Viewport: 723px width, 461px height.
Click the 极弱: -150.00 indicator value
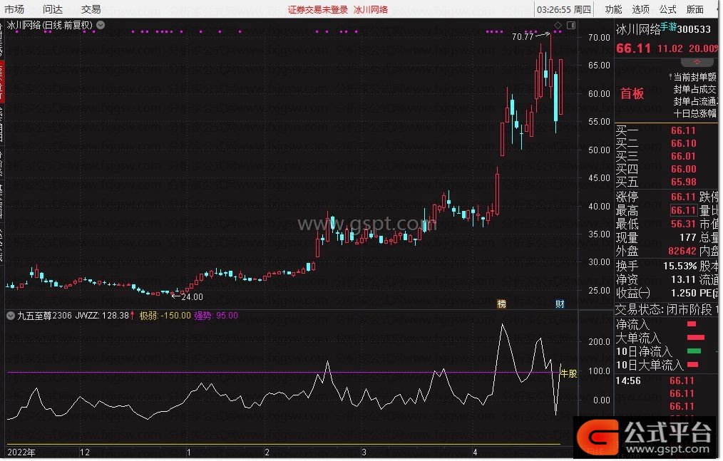[x=165, y=316]
